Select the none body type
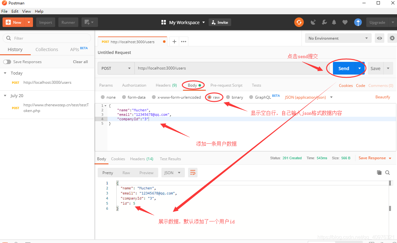 point(103,97)
